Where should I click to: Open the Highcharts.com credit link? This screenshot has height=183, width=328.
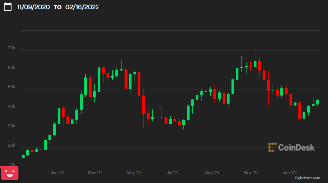coord(307,178)
